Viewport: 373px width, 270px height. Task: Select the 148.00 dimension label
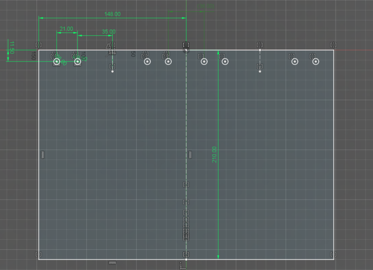pos(112,14)
